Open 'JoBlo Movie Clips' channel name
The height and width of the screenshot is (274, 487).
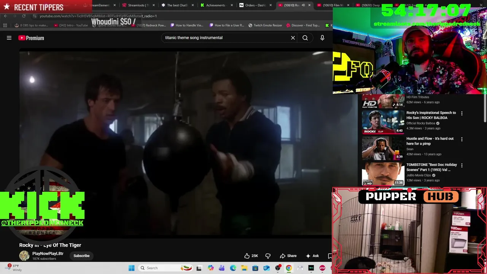click(419, 175)
